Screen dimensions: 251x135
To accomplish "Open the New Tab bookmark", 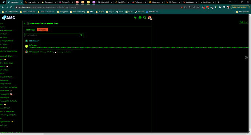I will coord(139,12).
